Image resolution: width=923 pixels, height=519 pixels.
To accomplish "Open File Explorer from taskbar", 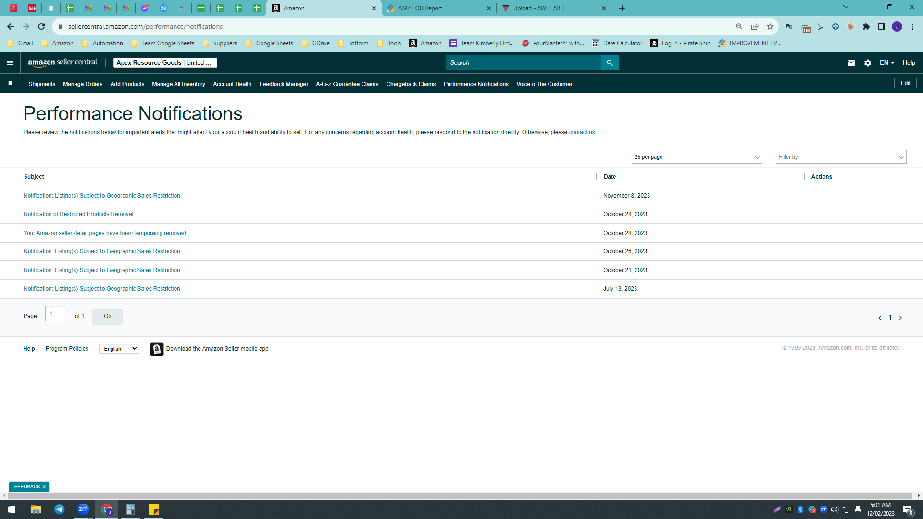I will pyautogui.click(x=36, y=509).
